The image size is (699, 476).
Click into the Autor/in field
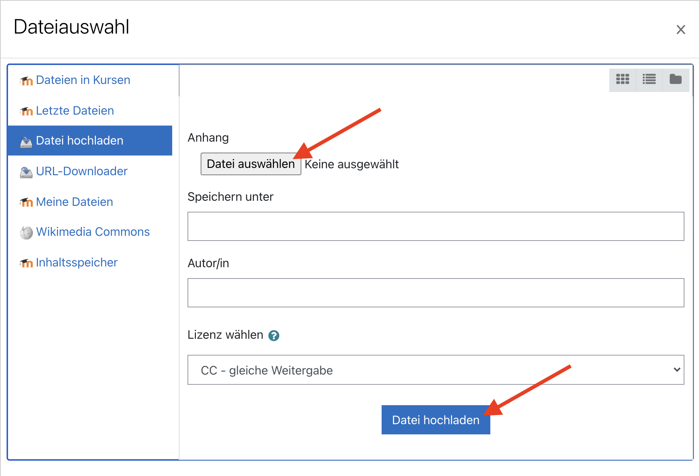[x=435, y=293]
